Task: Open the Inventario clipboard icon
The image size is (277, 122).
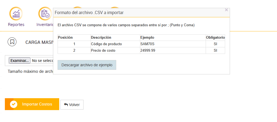Action: tap(45, 13)
